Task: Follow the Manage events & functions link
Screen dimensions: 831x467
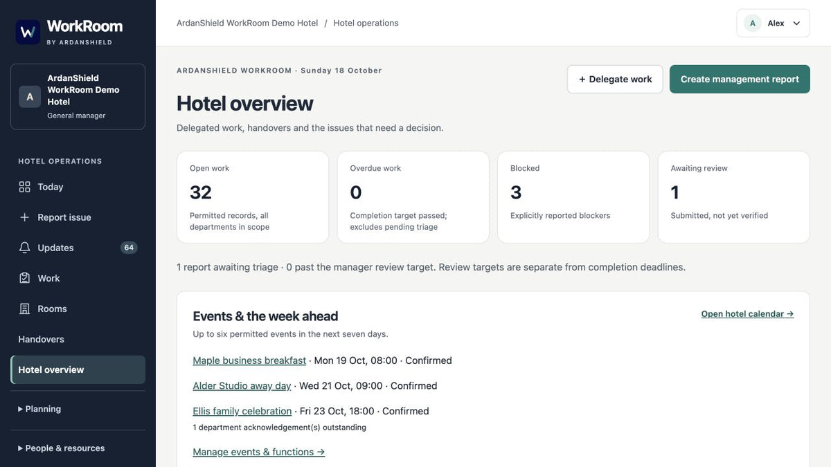Action: (259, 452)
